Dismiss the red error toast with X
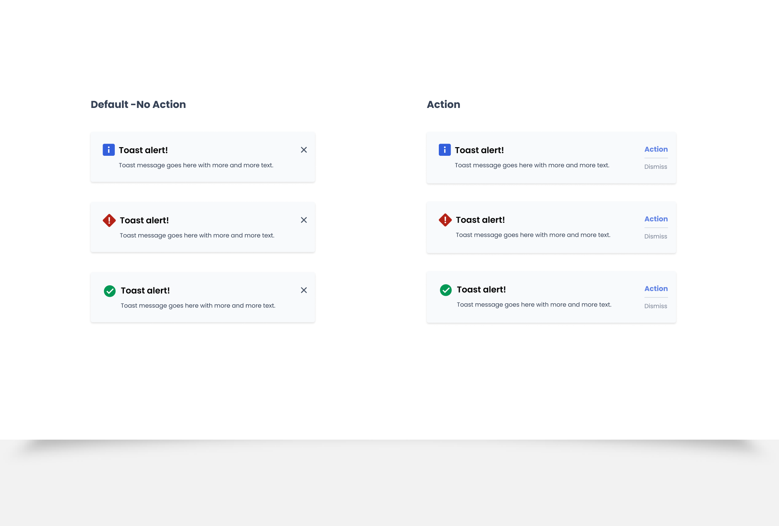This screenshot has width=779, height=526. pyautogui.click(x=304, y=220)
